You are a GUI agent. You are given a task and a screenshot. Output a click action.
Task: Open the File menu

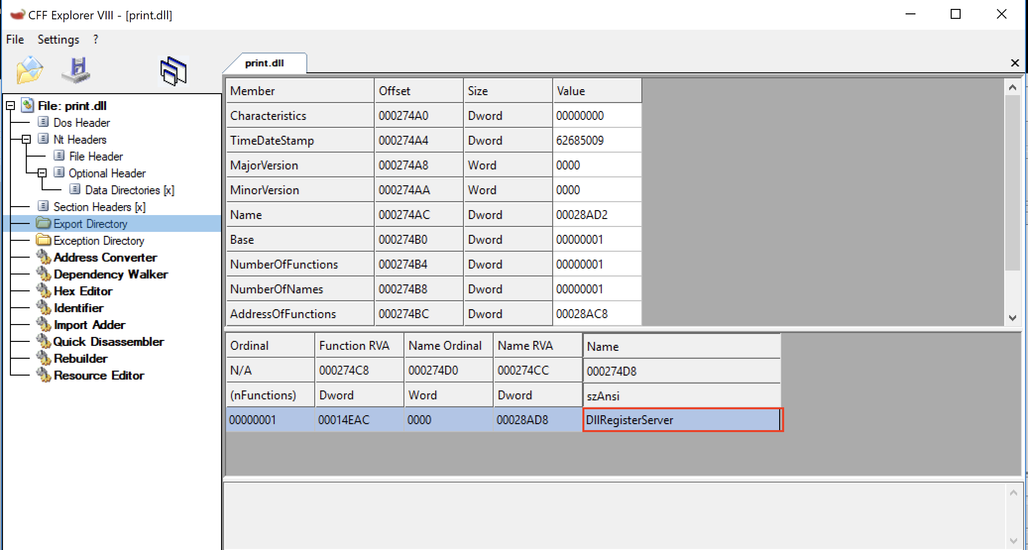[15, 40]
